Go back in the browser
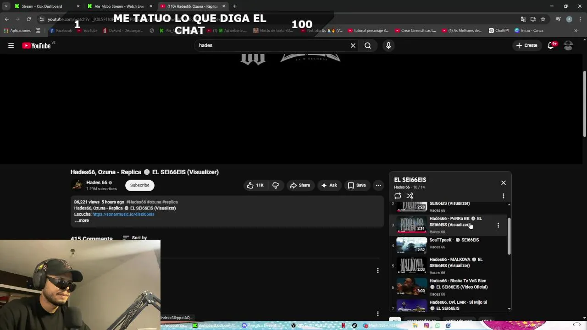This screenshot has width=587, height=330. point(6,19)
